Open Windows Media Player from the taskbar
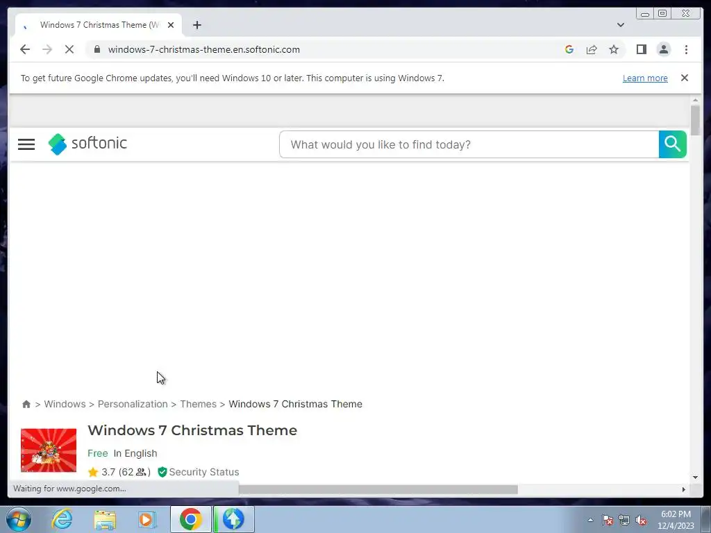Viewport: 711px width, 533px height. (x=147, y=519)
